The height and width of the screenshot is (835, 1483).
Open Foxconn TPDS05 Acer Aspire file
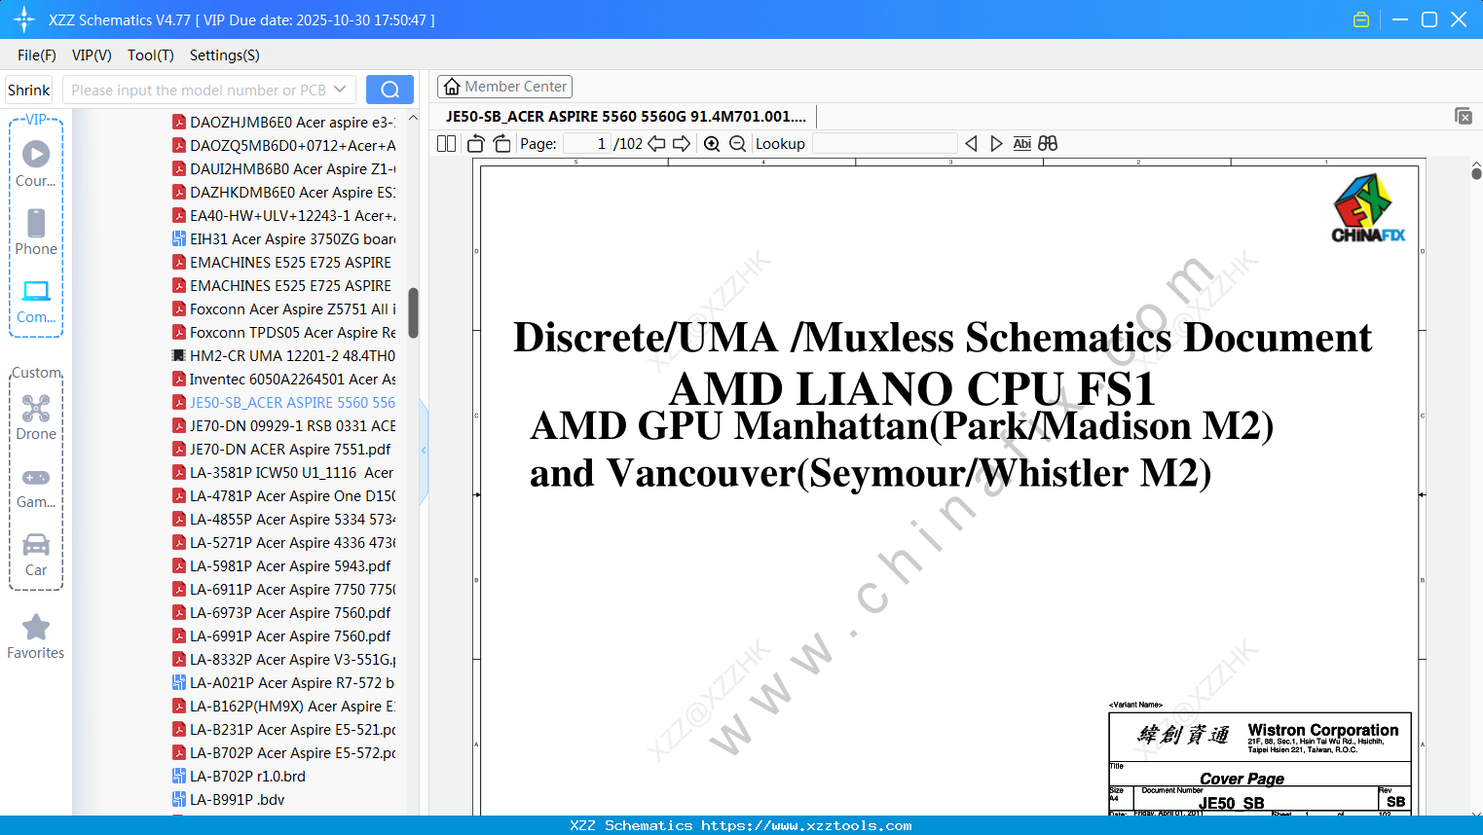[284, 332]
